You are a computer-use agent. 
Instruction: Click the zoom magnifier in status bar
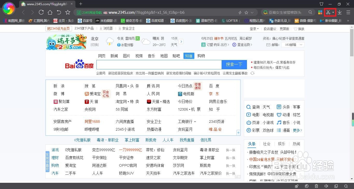tap(346, 186)
